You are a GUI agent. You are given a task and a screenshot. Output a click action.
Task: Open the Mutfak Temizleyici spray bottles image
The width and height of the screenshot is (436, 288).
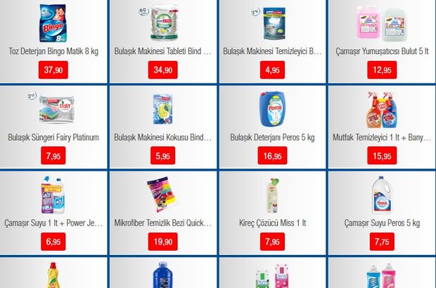pyautogui.click(x=381, y=110)
